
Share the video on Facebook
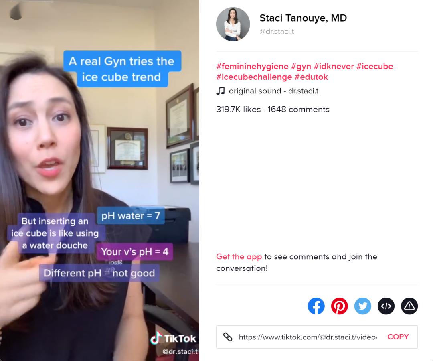point(316,306)
